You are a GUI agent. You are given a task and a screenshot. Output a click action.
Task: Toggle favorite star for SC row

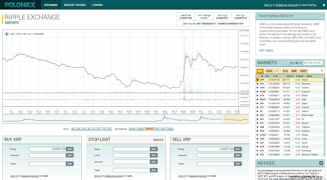[x=257, y=112]
